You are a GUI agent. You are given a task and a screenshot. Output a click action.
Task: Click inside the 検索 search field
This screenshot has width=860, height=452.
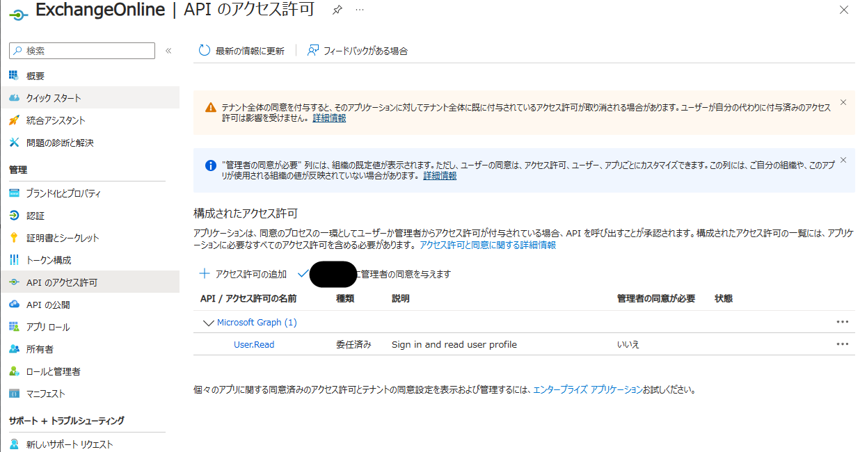tap(81, 50)
